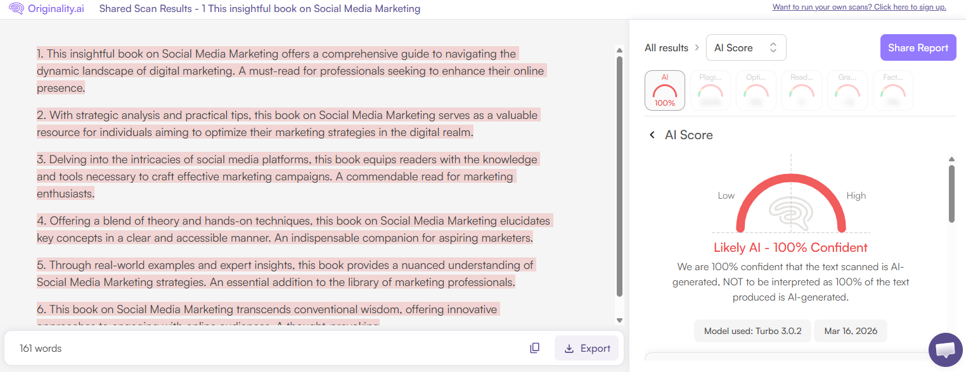Click the Model used: Turbo 3.0.2 tag
966x372 pixels.
[x=753, y=331]
